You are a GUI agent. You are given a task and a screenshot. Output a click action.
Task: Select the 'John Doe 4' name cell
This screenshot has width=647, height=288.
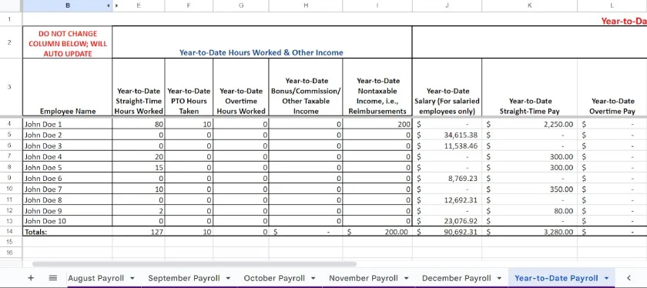click(67, 156)
